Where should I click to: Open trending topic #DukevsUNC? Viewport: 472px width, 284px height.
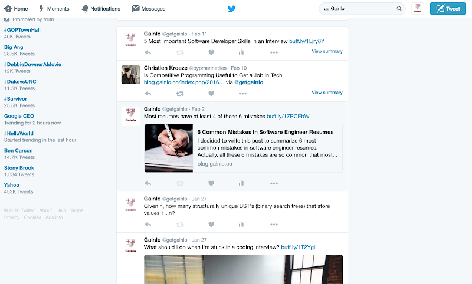[20, 82]
